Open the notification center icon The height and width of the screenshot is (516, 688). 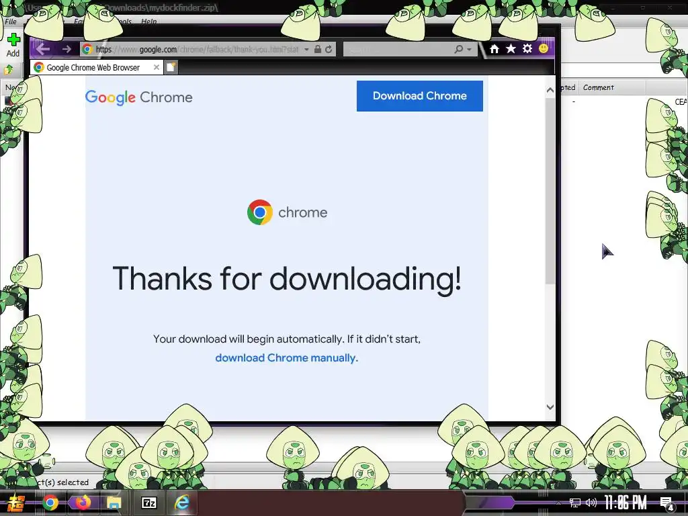pyautogui.click(x=666, y=503)
